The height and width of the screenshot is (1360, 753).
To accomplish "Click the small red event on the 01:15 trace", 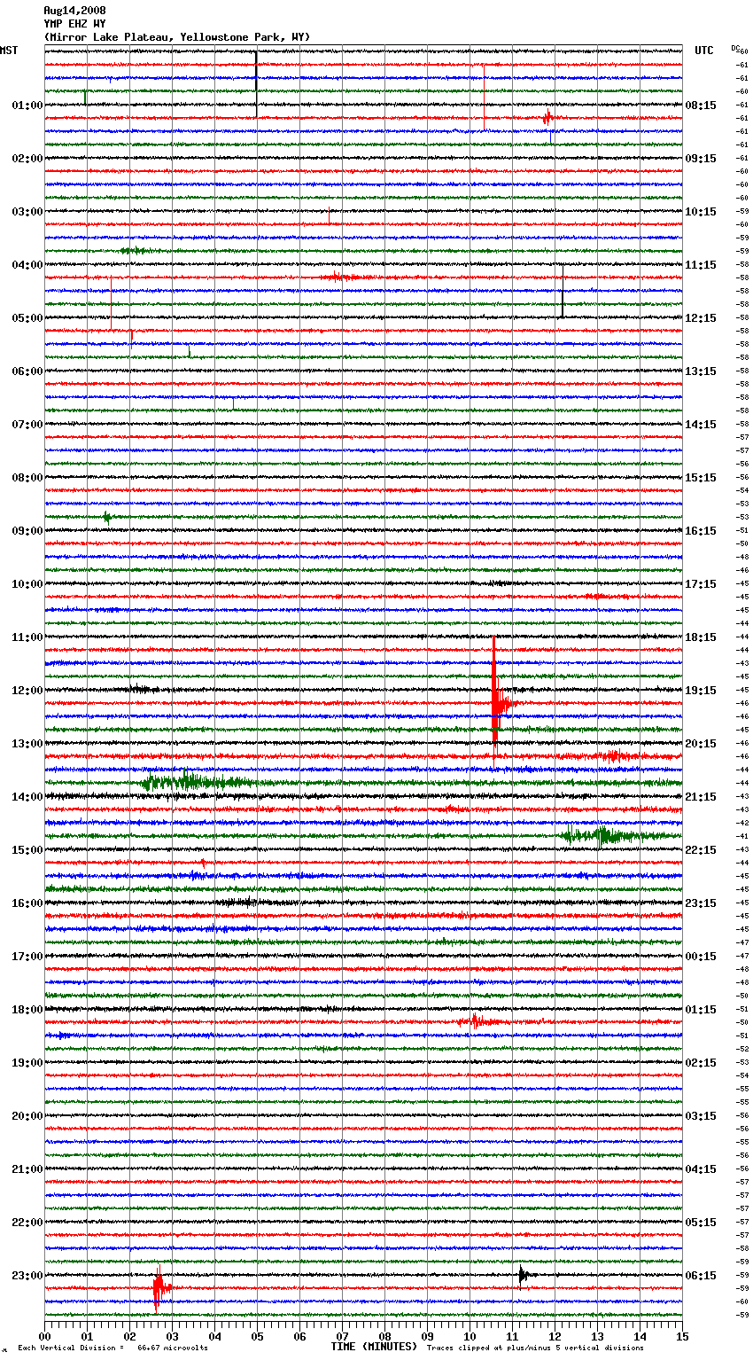I will [x=548, y=117].
